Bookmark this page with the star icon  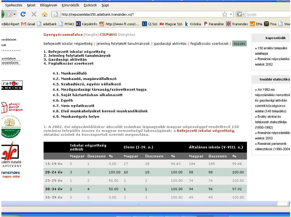(x=225, y=14)
